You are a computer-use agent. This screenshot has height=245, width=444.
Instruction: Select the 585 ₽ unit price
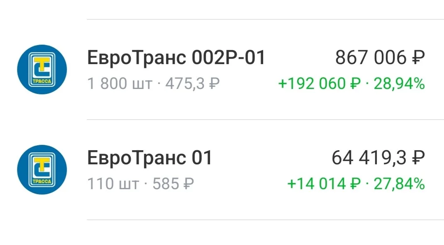pyautogui.click(x=173, y=184)
